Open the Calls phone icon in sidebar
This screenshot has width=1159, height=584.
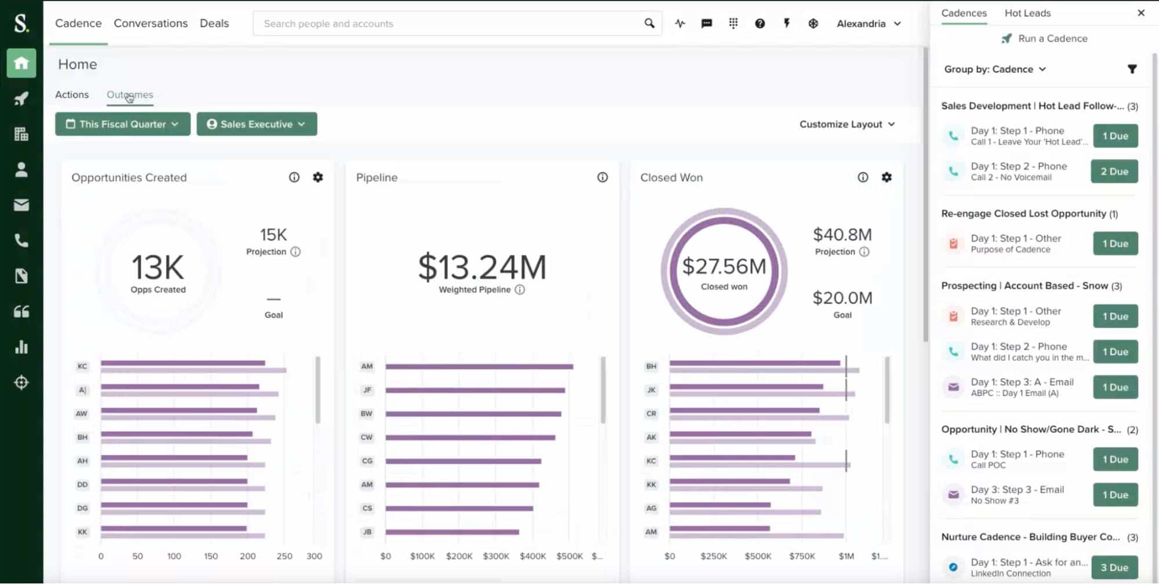pos(21,240)
